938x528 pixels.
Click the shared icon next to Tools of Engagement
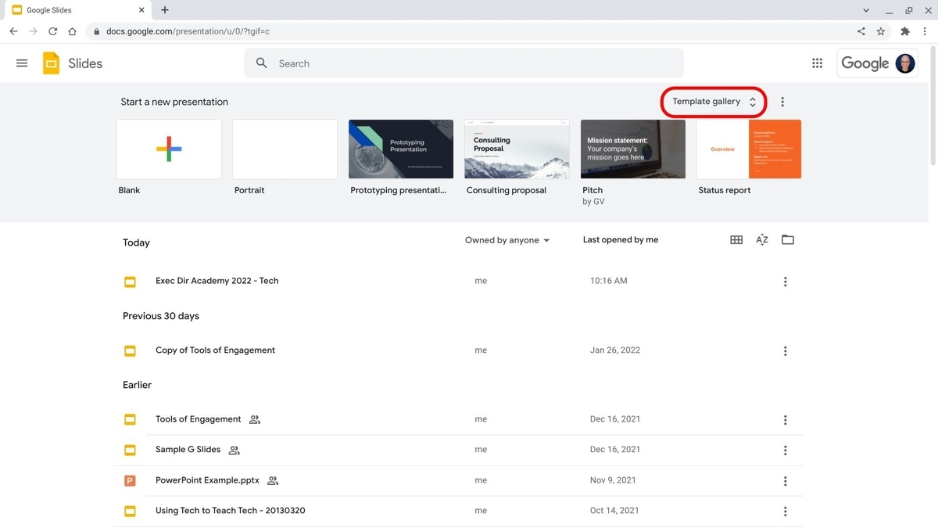point(254,419)
